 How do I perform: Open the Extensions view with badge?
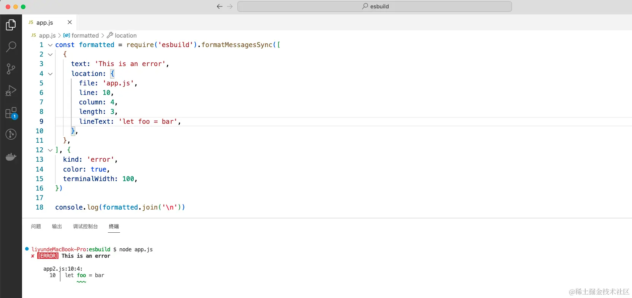coord(11,113)
